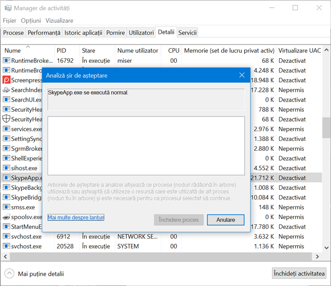Click the ShellExperience process icon
This screenshot has width=331, height=286.
click(x=6, y=158)
